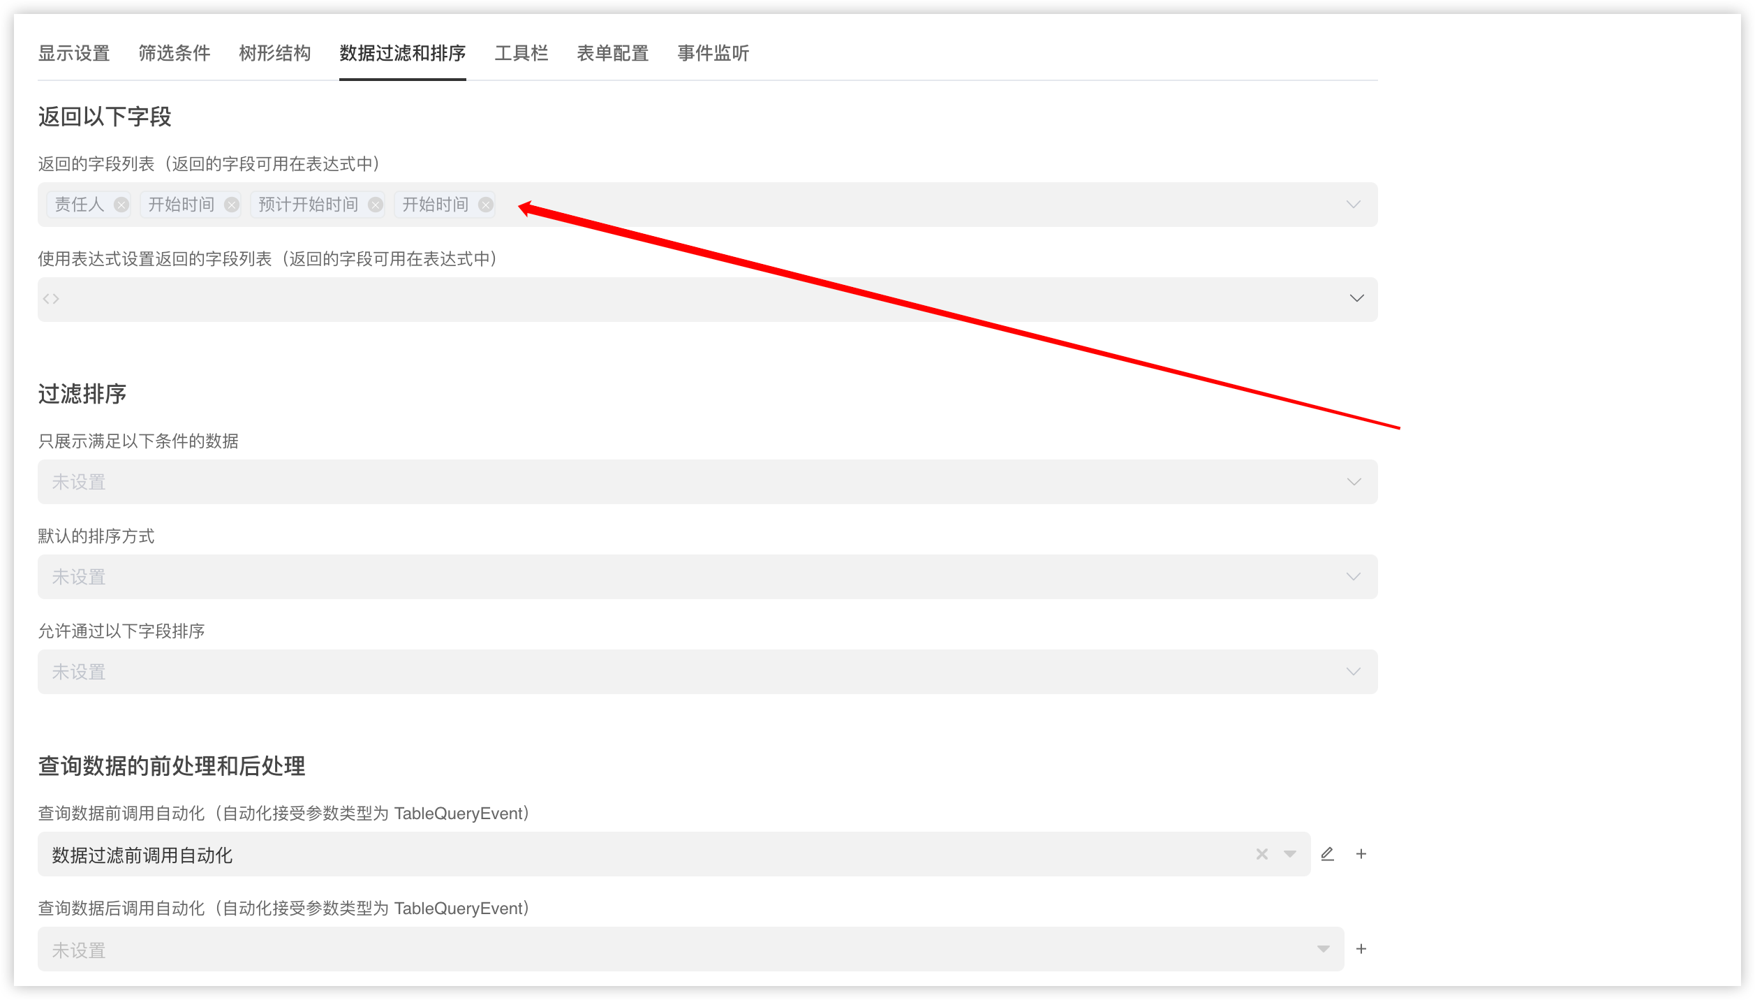Screen dimensions: 1755x1000
Task: Remove the 预计开始时间 field tag
Action: coord(375,204)
